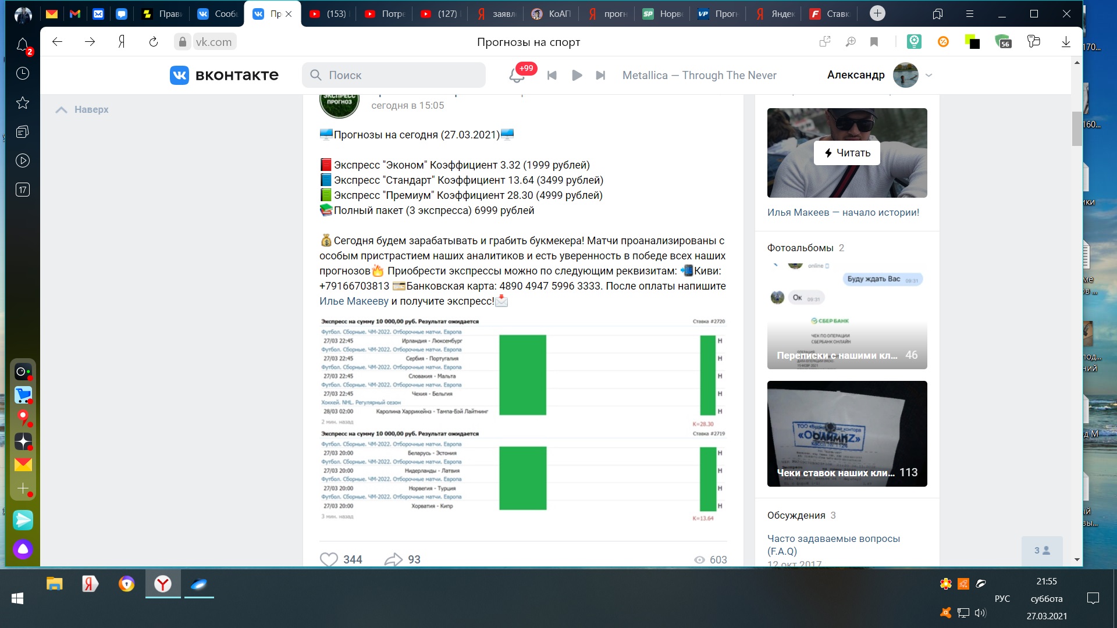Switch to Ставк tab with red F icon
1117x628 pixels.
pyautogui.click(x=830, y=14)
